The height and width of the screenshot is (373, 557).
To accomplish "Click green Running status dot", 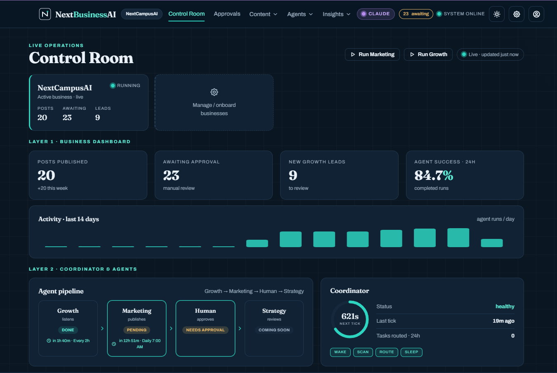I will point(113,85).
